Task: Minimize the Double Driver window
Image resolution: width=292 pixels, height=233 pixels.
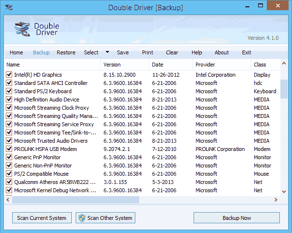Action: click(x=247, y=6)
